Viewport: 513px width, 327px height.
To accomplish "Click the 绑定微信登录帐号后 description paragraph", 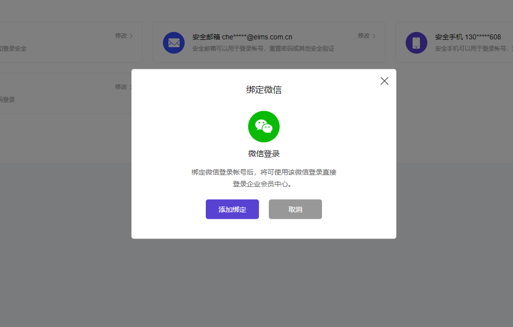I will (x=264, y=178).
